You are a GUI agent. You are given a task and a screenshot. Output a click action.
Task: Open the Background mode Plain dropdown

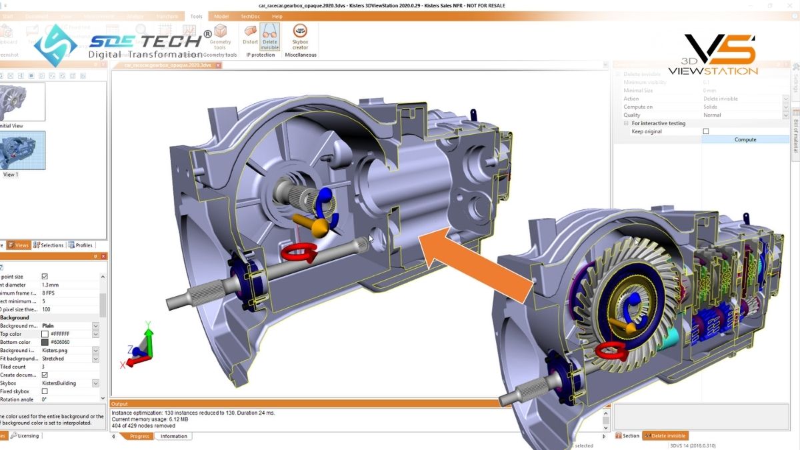pyautogui.click(x=95, y=326)
